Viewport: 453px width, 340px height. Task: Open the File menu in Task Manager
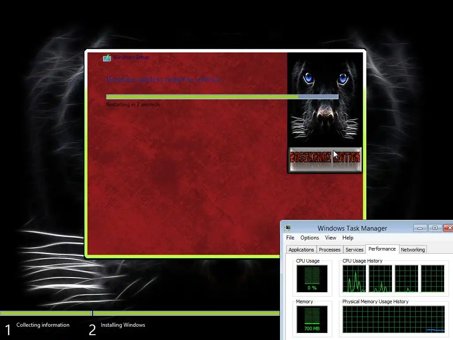point(290,238)
